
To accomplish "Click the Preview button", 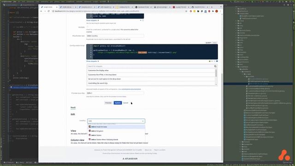I will (108, 103).
